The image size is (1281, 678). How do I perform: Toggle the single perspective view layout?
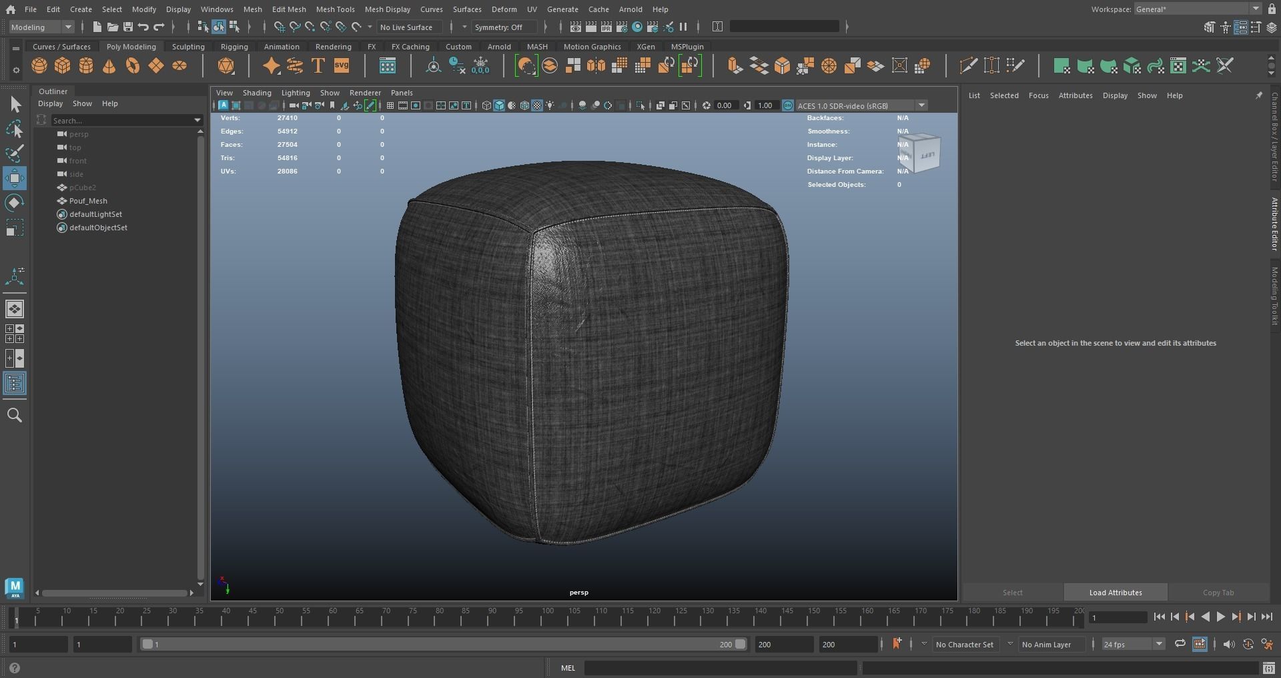coord(15,309)
